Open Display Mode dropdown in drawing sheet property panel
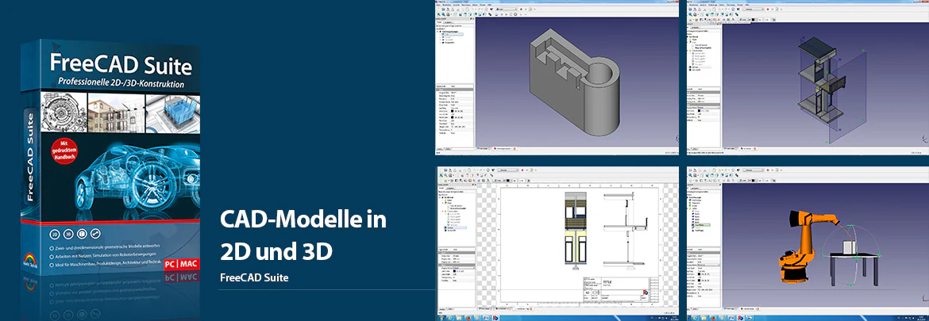The image size is (929, 321). point(464,268)
